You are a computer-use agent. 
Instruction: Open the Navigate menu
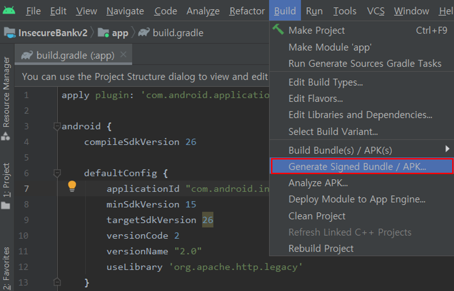[x=125, y=11]
